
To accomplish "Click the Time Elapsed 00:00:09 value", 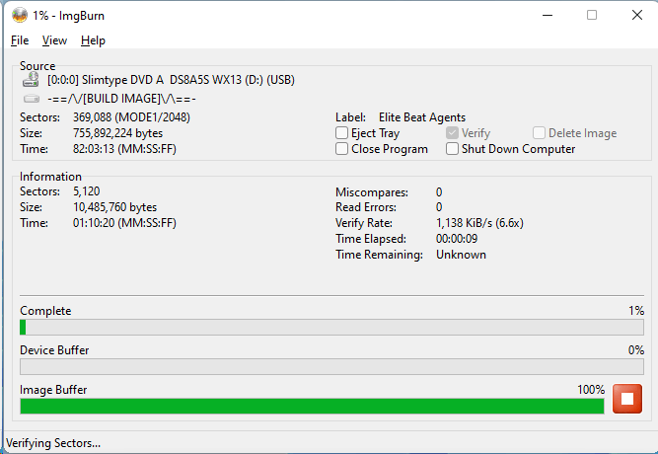I will click(457, 239).
